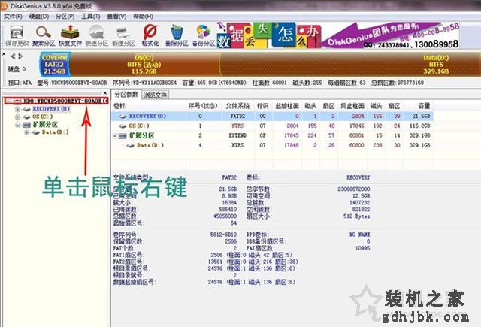The width and height of the screenshot is (481, 327).
Task: Select RECOVERY (0) row in partition table
Action: (x=272, y=116)
